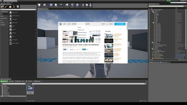Select the Browser asset thumbnail
Viewport: 187px width, 105px height.
coord(30,89)
